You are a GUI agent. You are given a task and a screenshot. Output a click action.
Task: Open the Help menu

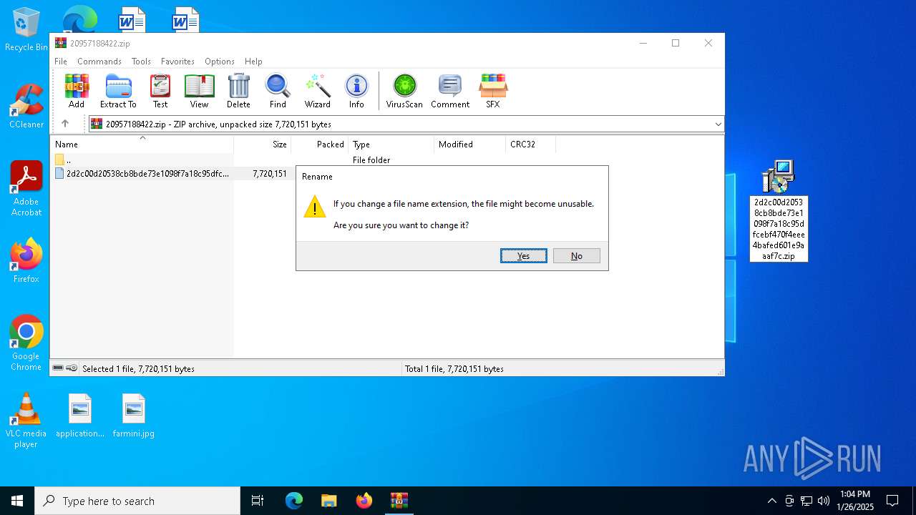(x=253, y=62)
